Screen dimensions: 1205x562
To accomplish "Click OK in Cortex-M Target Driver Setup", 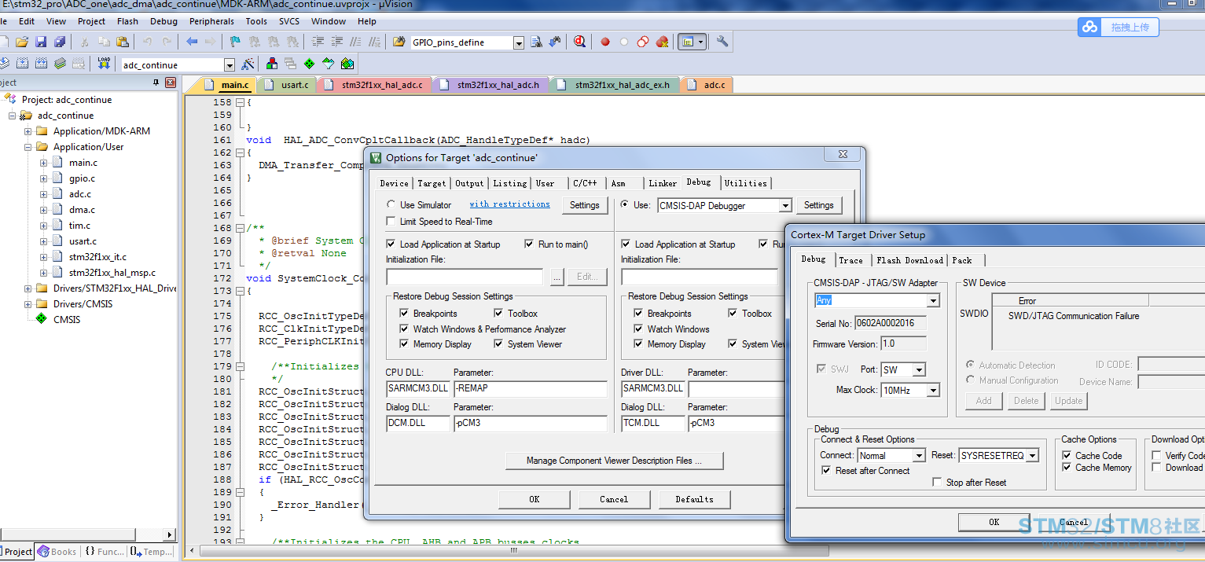I will pos(994,522).
